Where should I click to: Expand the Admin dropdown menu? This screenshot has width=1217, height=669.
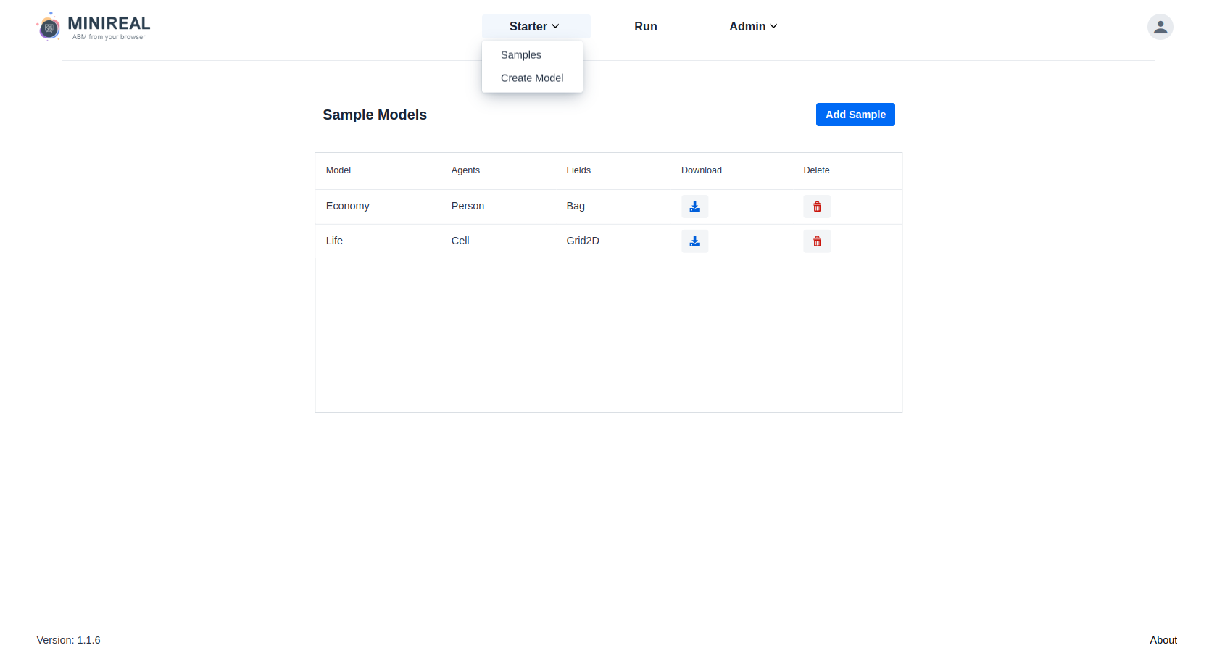tap(753, 26)
